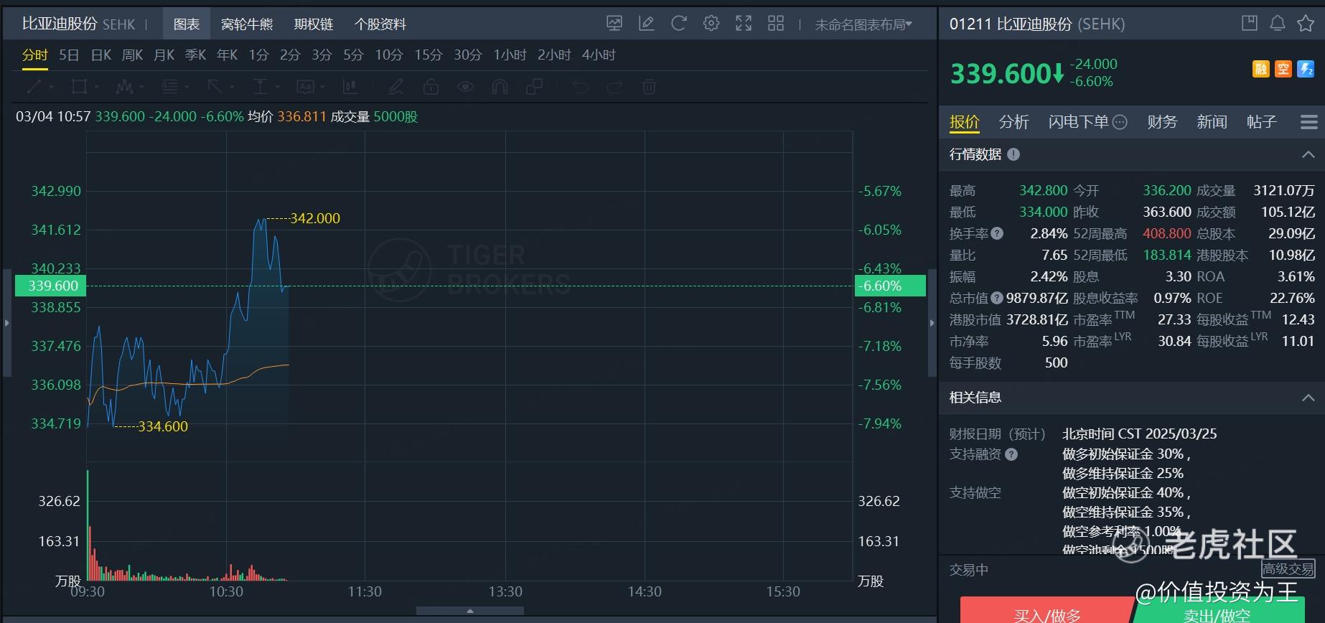Open the 闪电下单 tab label
Viewport: 1325px width, 623px height.
coord(1079,122)
